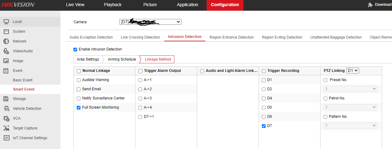This screenshot has height=149, width=392.
Task: Click the Download plugin puzzle icon
Action: (x=370, y=5)
